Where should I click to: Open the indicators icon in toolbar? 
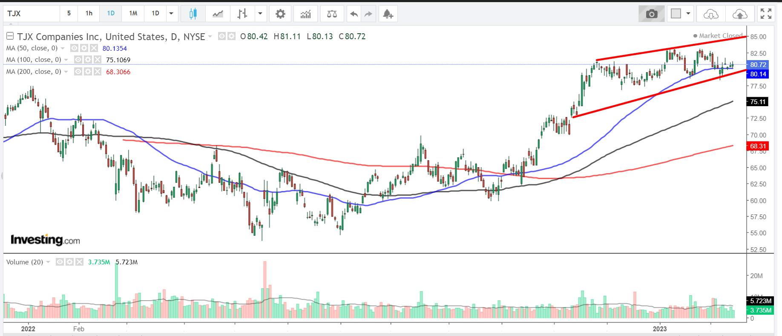click(x=305, y=14)
